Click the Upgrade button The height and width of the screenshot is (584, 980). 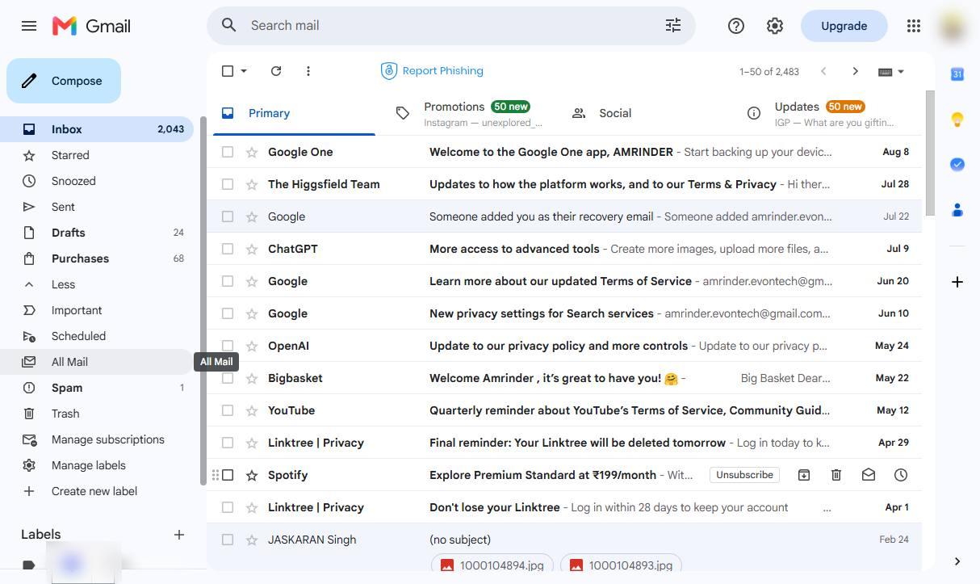coord(844,26)
